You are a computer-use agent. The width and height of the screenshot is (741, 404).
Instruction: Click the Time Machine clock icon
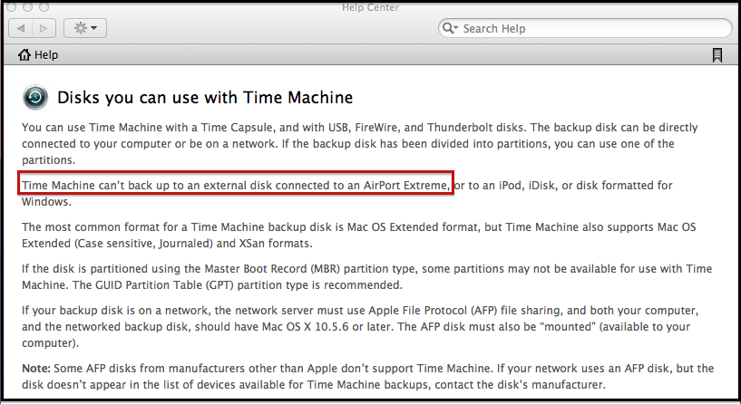(x=35, y=97)
